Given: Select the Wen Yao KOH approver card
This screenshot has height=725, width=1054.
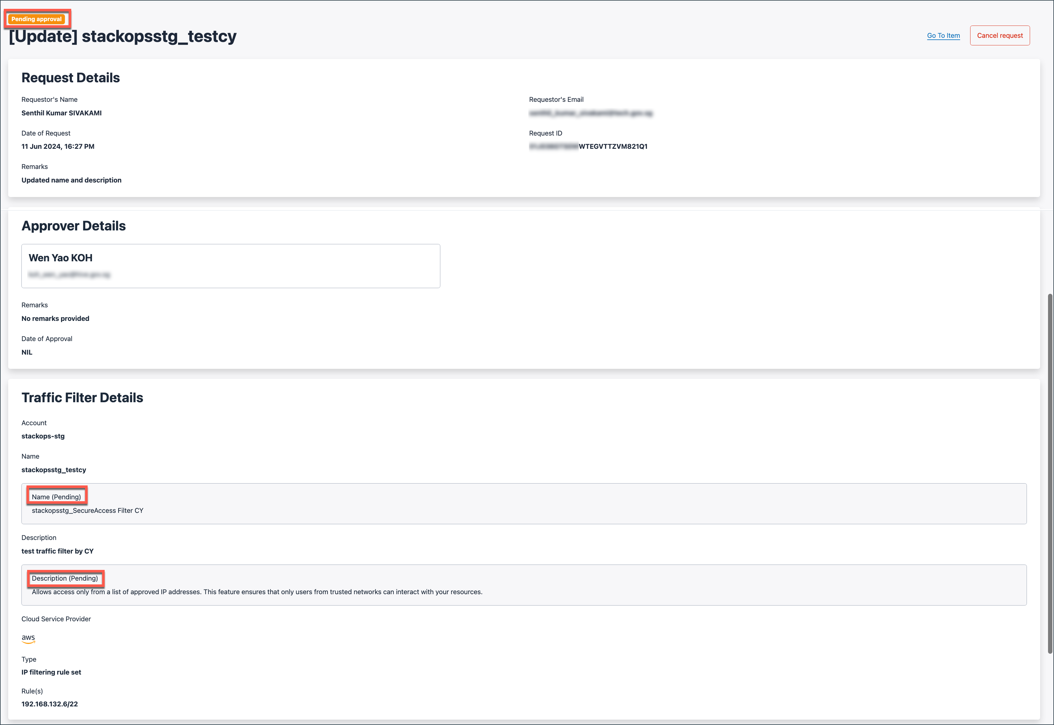Looking at the screenshot, I should [231, 266].
